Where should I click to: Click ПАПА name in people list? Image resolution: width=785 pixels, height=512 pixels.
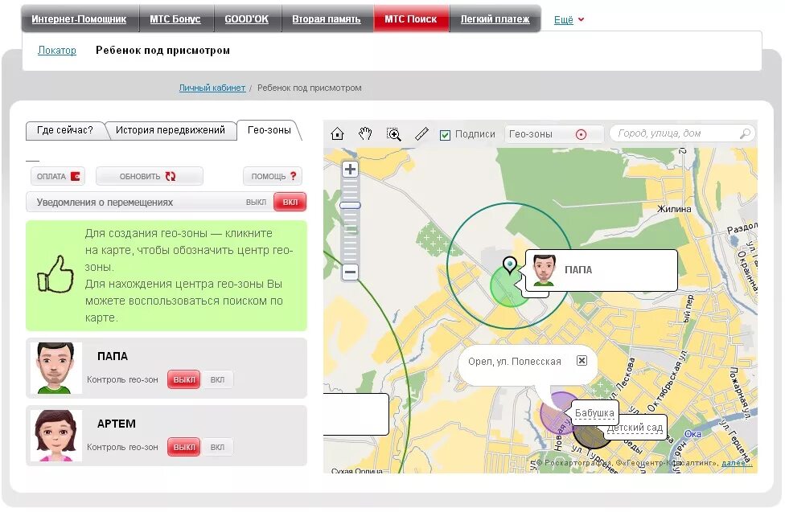[x=112, y=356]
